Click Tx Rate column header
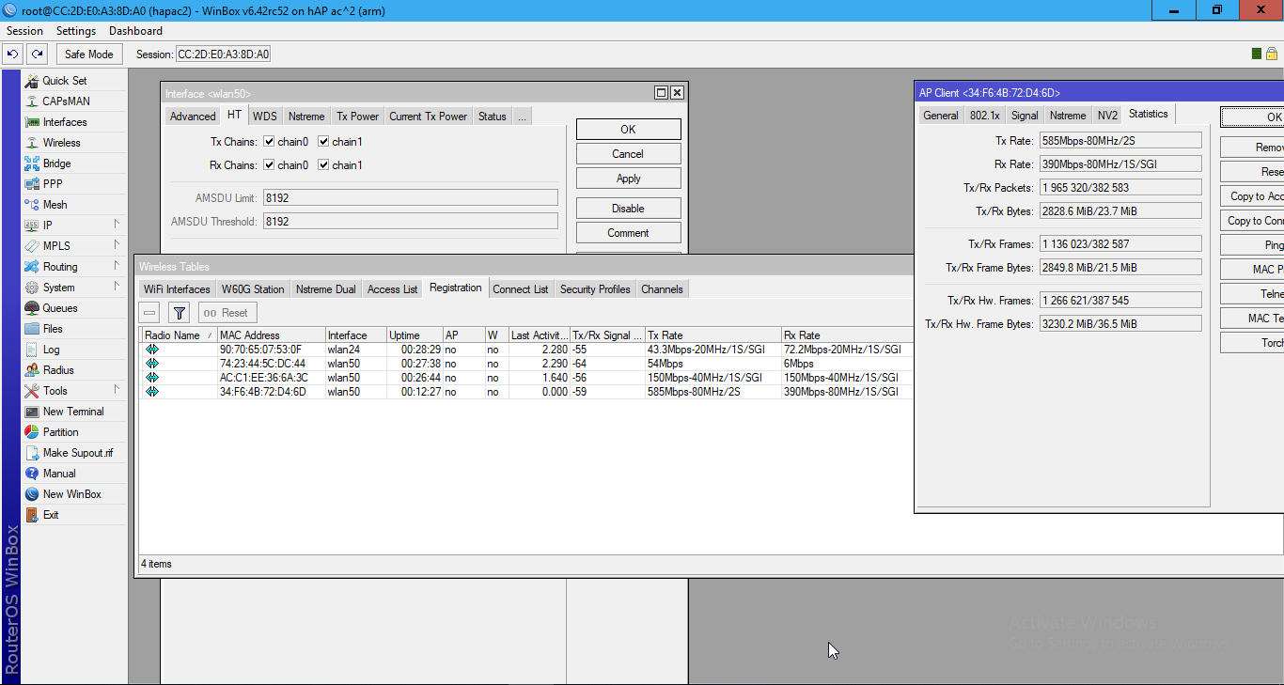The image size is (1284, 685). tap(712, 335)
